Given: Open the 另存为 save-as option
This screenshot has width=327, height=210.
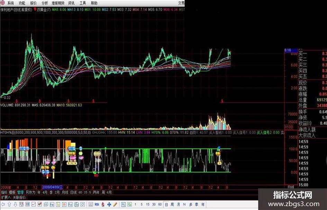Looking at the screenshot, I should [x=30, y=192].
